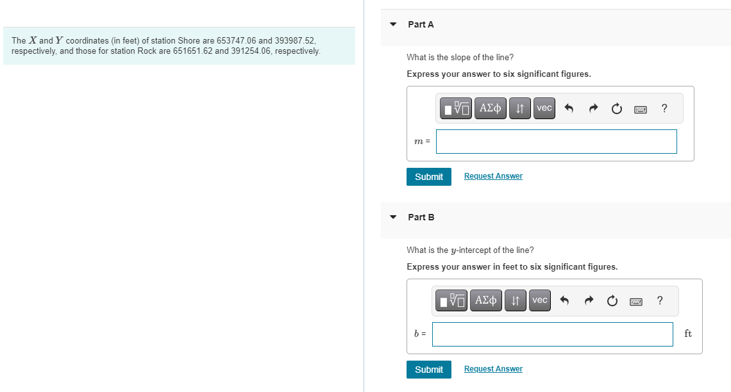Open the math templates palette in Part A
This screenshot has height=392, width=731.
(x=455, y=108)
